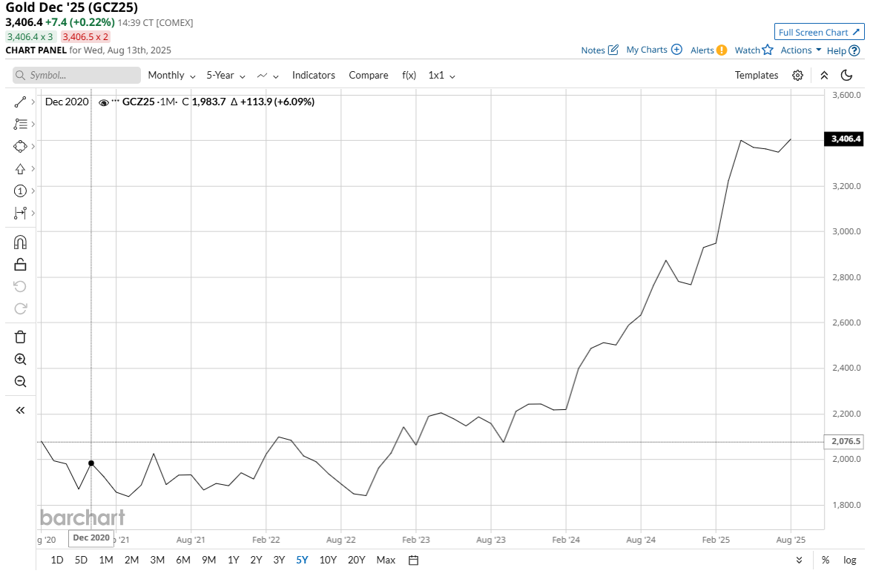Enable logarithmic price scale
The image size is (873, 582).
click(x=849, y=560)
